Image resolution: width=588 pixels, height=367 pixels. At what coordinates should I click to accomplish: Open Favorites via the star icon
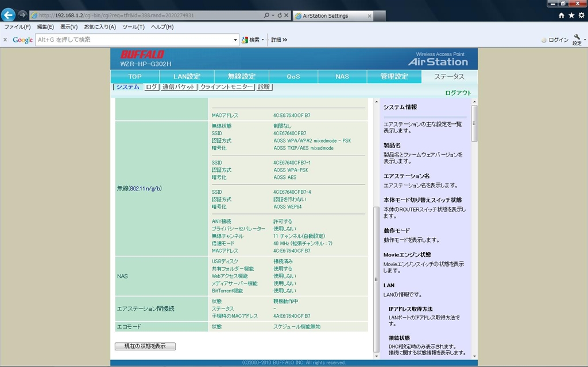click(x=571, y=15)
